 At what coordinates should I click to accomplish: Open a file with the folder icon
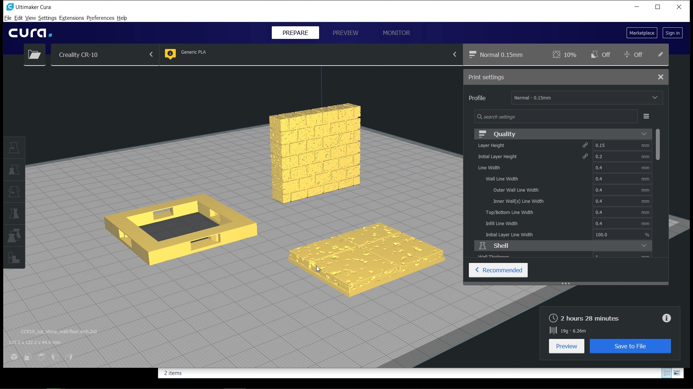[x=34, y=54]
